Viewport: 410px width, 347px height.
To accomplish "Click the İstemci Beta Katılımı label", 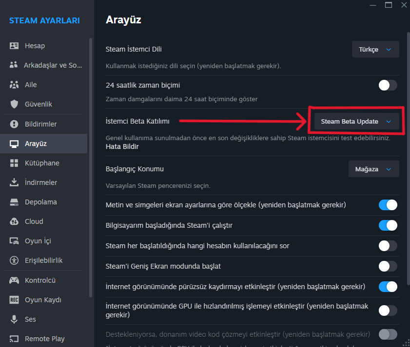I will click(137, 121).
